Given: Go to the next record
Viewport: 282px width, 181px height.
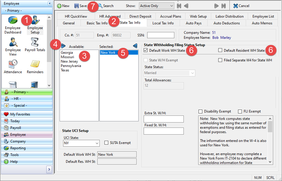Looking at the screenshot, I should (216, 6).
